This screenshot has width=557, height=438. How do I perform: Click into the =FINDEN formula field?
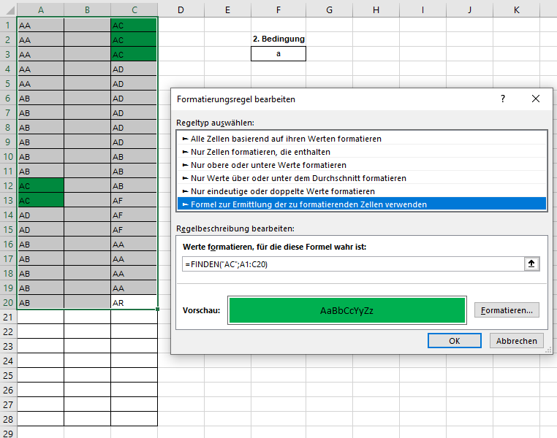click(x=353, y=264)
